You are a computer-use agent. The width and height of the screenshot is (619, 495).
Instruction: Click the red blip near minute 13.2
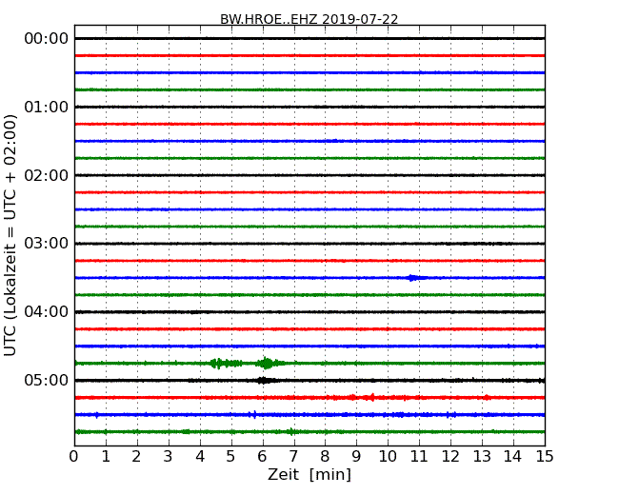click(x=488, y=398)
